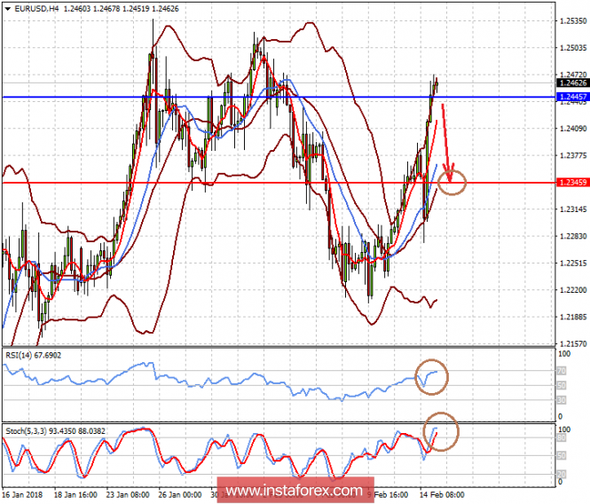This screenshot has height=504, width=590.
Task: Click the 1.25350 price axis label
Action: tap(570, 20)
